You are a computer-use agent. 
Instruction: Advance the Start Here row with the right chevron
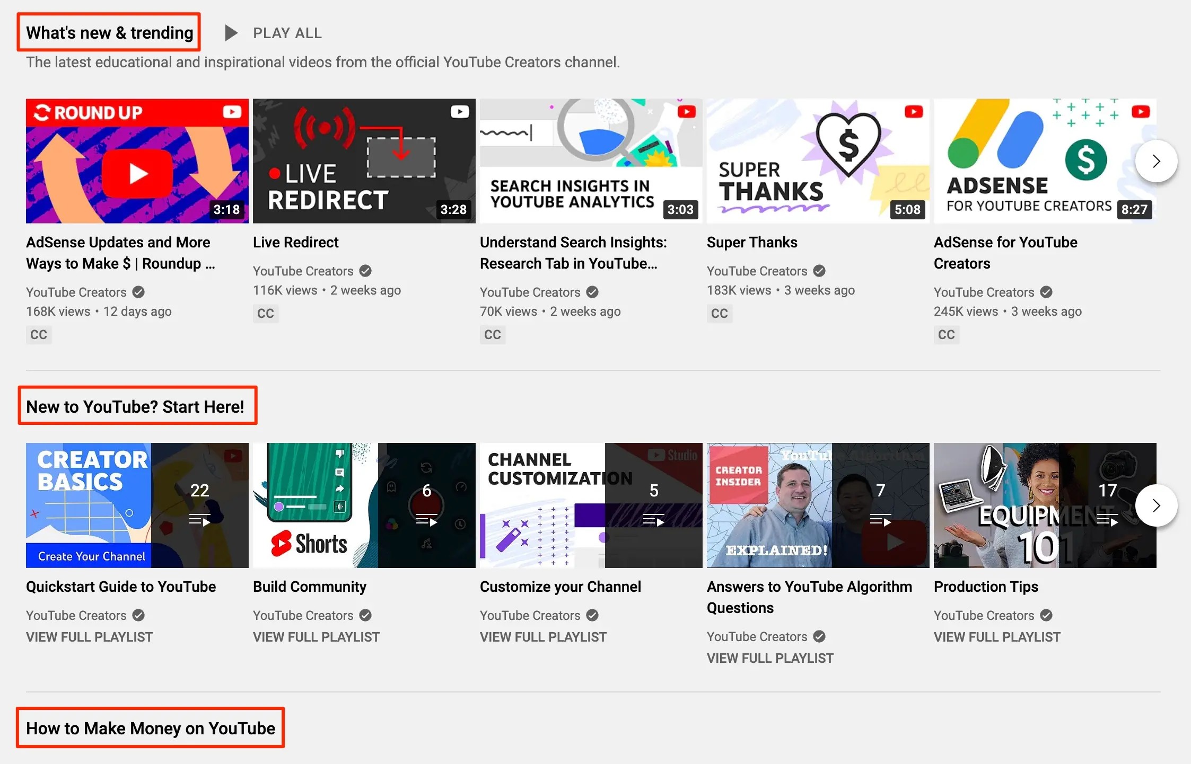click(1156, 505)
